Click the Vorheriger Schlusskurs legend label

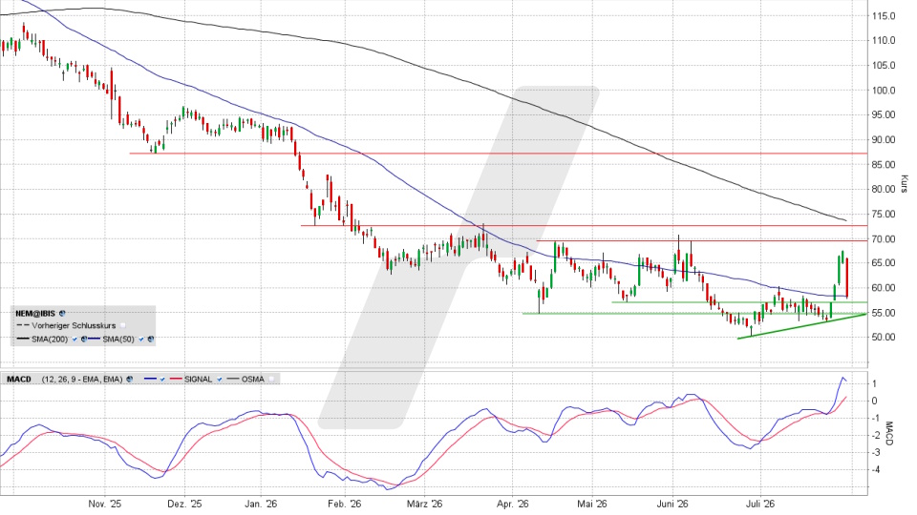[x=74, y=326]
